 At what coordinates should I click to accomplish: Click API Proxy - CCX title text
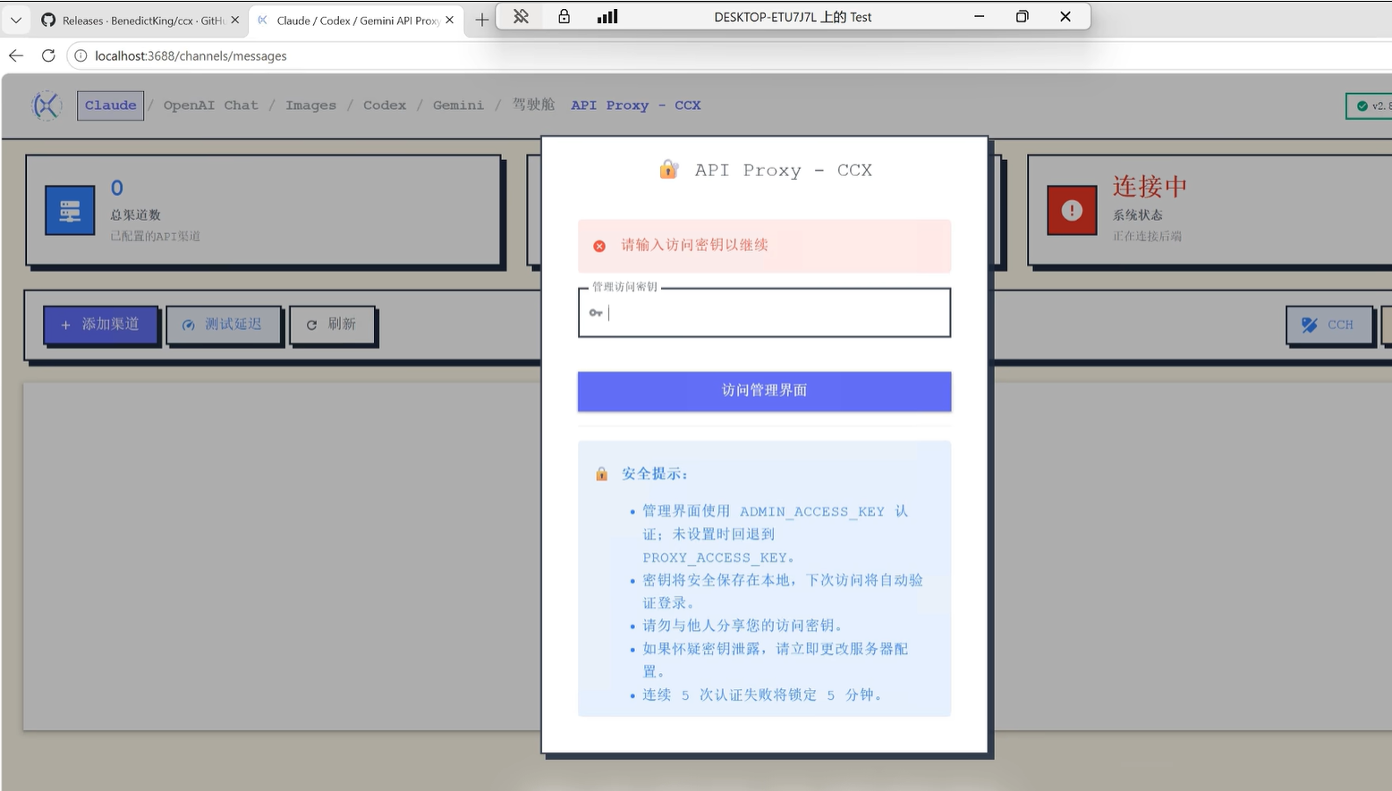click(636, 105)
